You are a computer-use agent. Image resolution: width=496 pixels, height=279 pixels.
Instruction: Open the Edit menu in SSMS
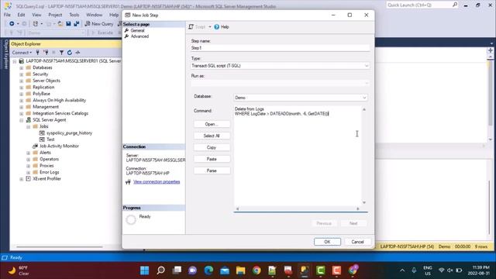click(x=21, y=15)
